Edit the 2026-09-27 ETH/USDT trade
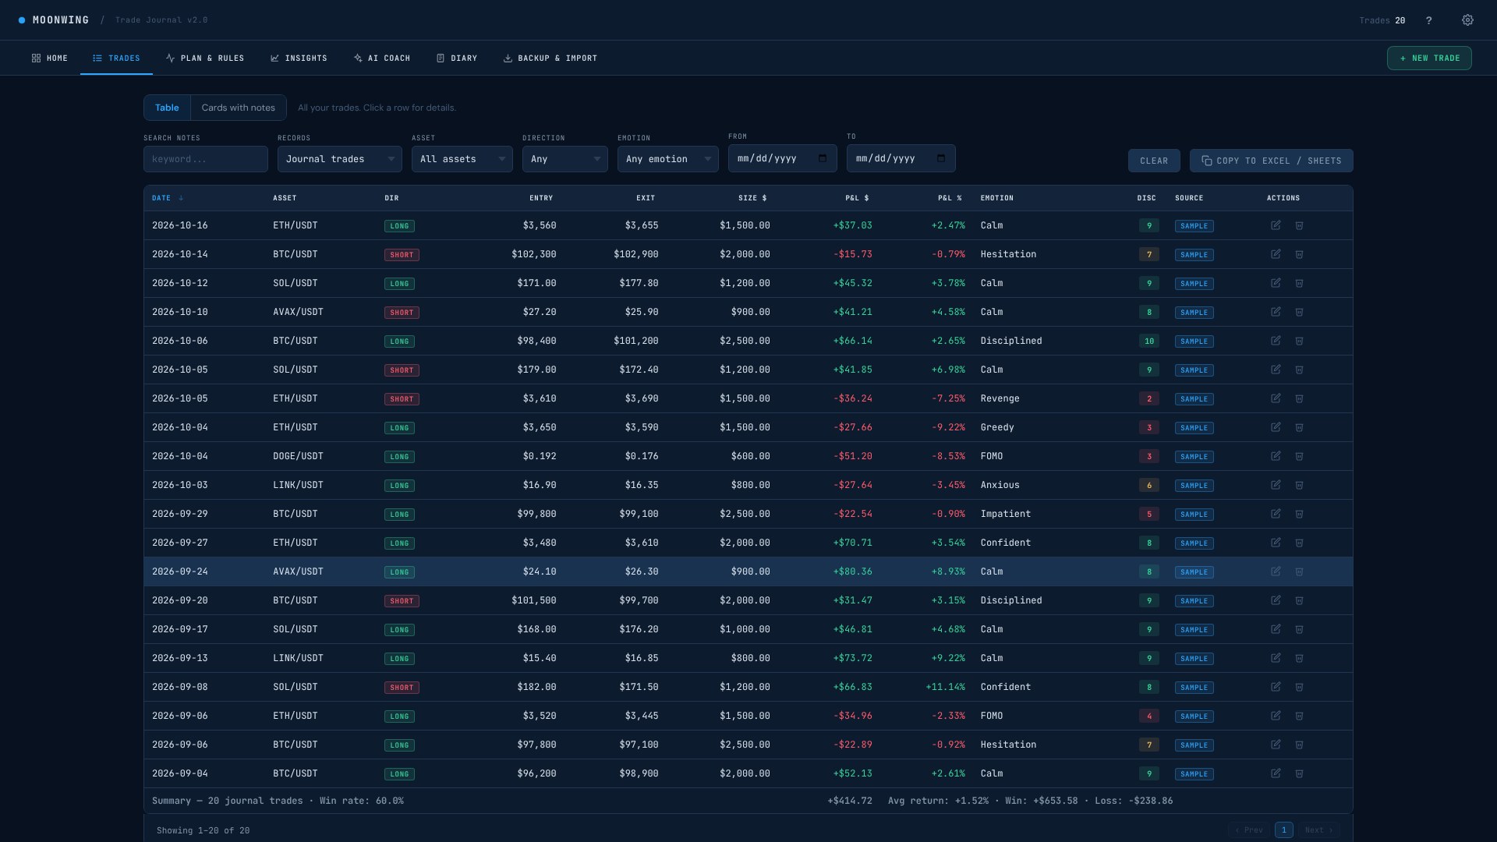The height and width of the screenshot is (842, 1497). [x=1276, y=543]
